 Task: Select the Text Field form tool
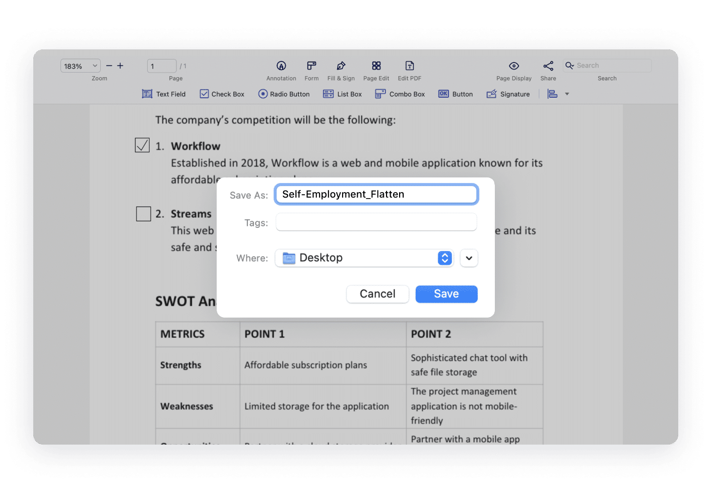pos(164,94)
